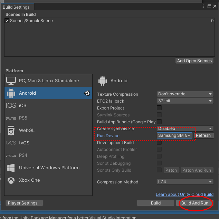Click the large Android icon in settings header
Viewport: 219px width, 219px height.
coord(103,81)
